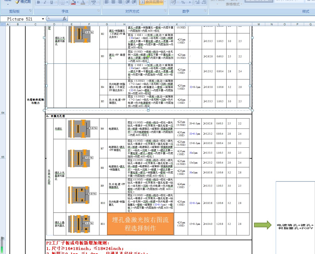Click the Select All corner button
This screenshot has height=254, width=315.
[3, 24]
